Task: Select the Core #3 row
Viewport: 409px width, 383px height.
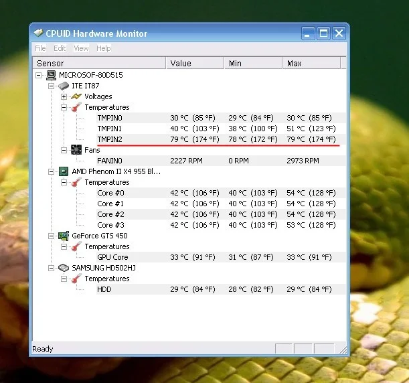Action: (221, 225)
